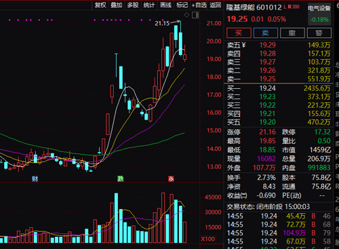Screen dimensions: 339x249
Task: Click the red 买 buy button
Action: pyautogui.click(x=239, y=33)
